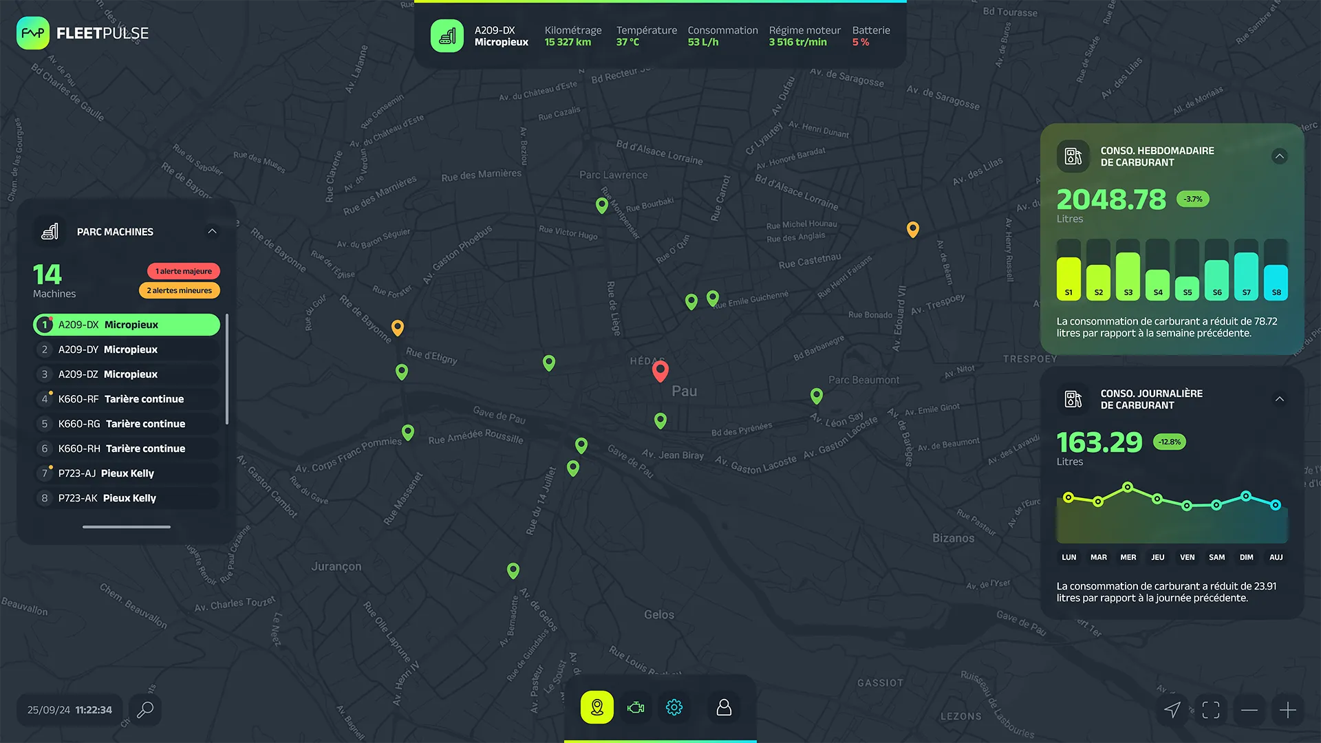
Task: Click the S7 weekly consumption bar
Action: [1246, 276]
